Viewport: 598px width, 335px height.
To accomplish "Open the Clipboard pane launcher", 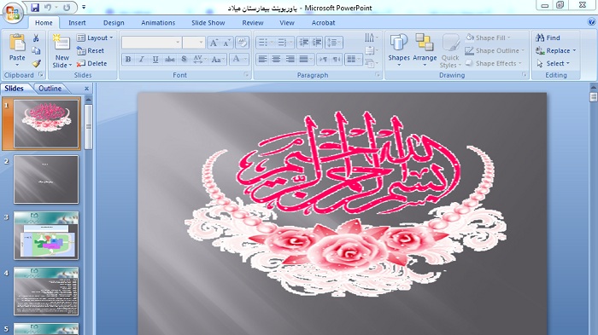I will (x=41, y=75).
